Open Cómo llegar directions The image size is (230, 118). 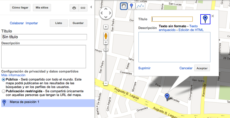tap(20, 7)
